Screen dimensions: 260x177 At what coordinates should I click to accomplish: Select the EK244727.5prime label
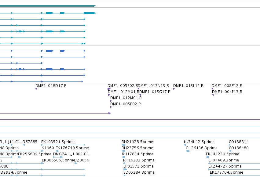click(x=225, y=166)
